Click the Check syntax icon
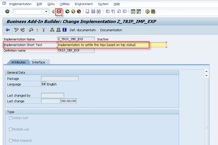 [31, 30]
